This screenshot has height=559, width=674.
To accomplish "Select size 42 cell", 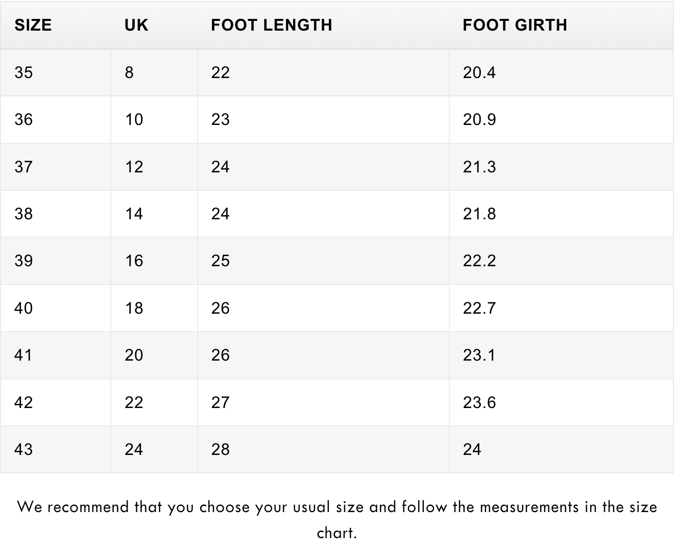I will [x=55, y=402].
